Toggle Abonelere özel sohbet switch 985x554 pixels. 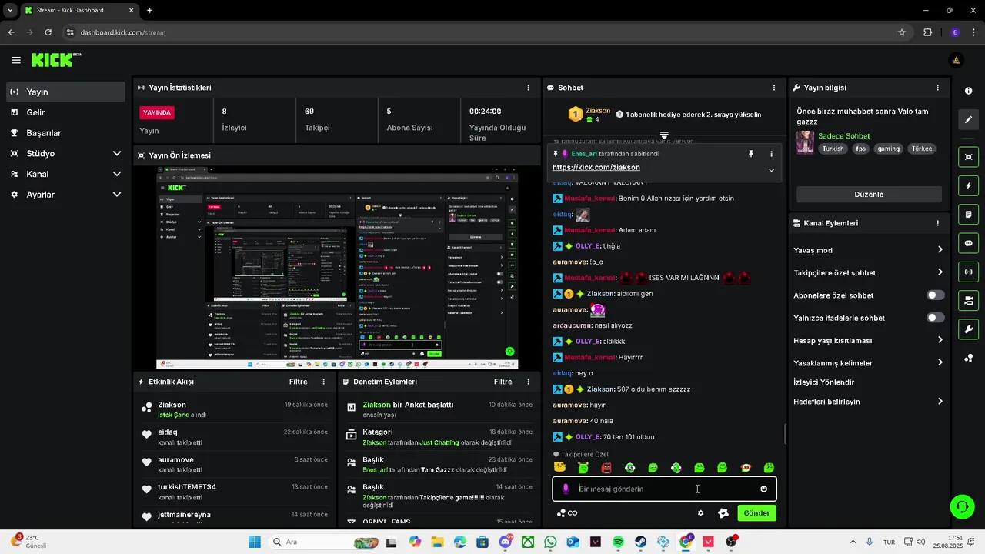click(x=936, y=295)
